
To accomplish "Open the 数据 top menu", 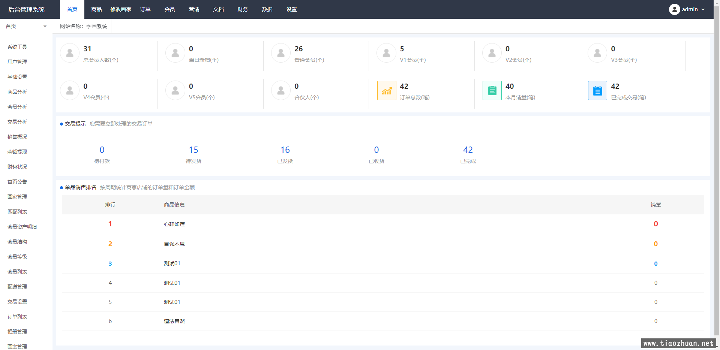I will [x=267, y=9].
